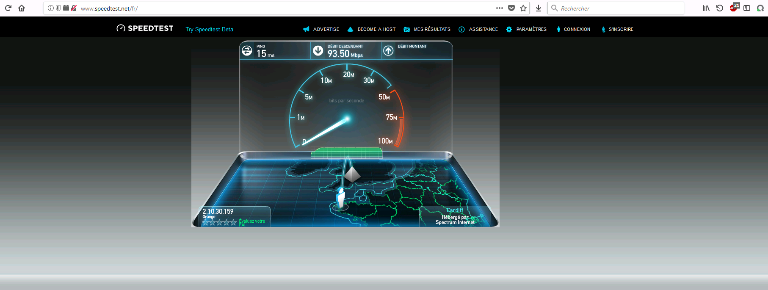Reload the page with the refresh icon
The width and height of the screenshot is (768, 290).
click(8, 8)
